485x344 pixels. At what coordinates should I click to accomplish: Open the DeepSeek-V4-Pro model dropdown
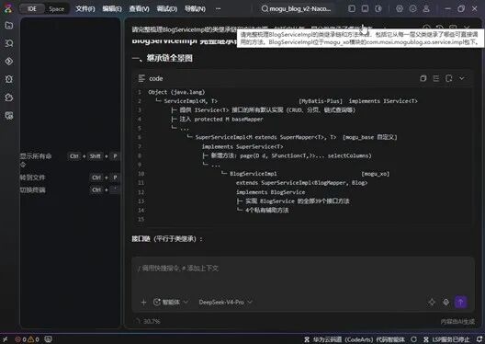click(x=225, y=303)
